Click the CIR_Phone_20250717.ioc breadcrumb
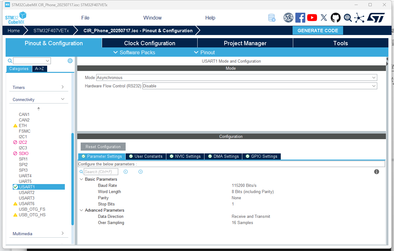Viewport: 394px width, 251px height. [138, 31]
